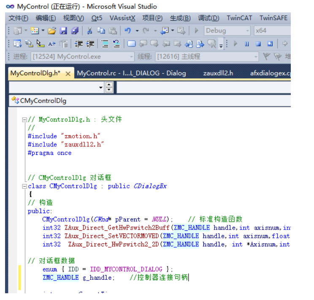Click the Clear All Bookmarks icon
Image resolution: width=314 pixels, height=300 pixels.
212,43
